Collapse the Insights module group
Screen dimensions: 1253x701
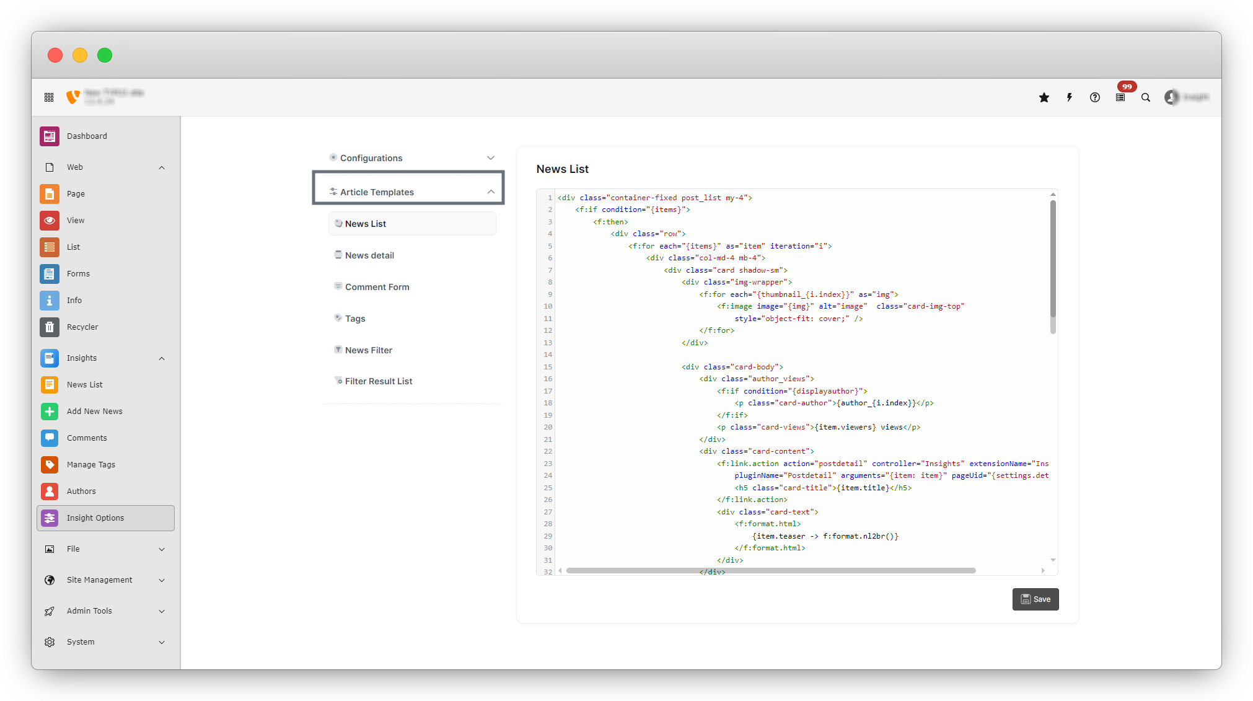[x=162, y=358]
